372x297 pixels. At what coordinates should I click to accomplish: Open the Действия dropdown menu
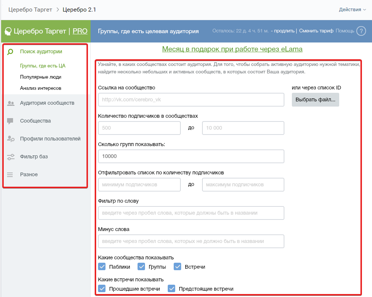352,10
